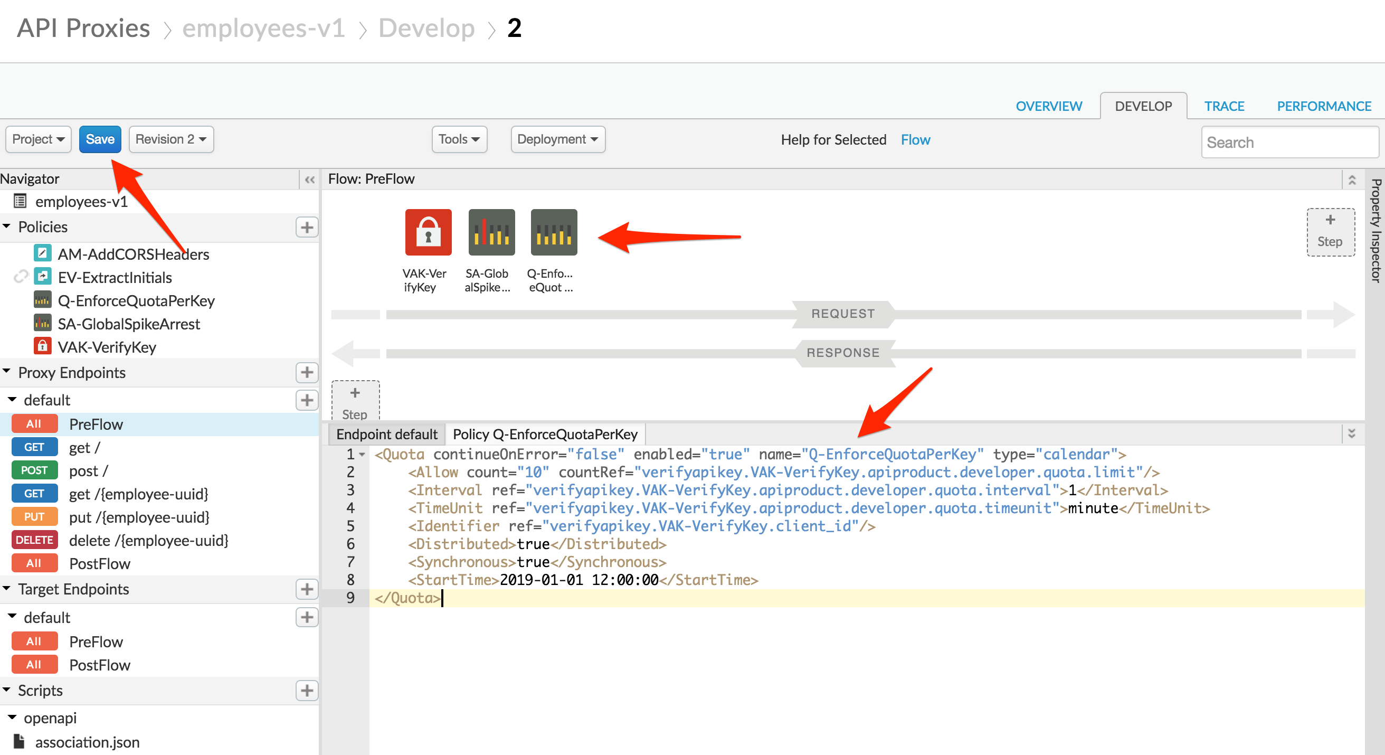Go to Develop breadcrumb
Image resolution: width=1385 pixels, height=755 pixels.
[426, 28]
